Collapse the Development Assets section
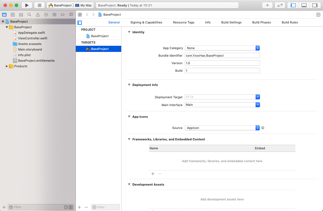 coord(129,184)
